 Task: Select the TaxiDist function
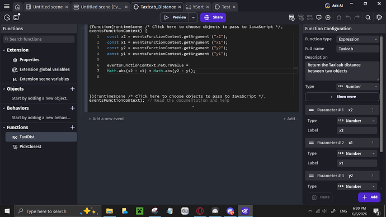(x=41, y=137)
